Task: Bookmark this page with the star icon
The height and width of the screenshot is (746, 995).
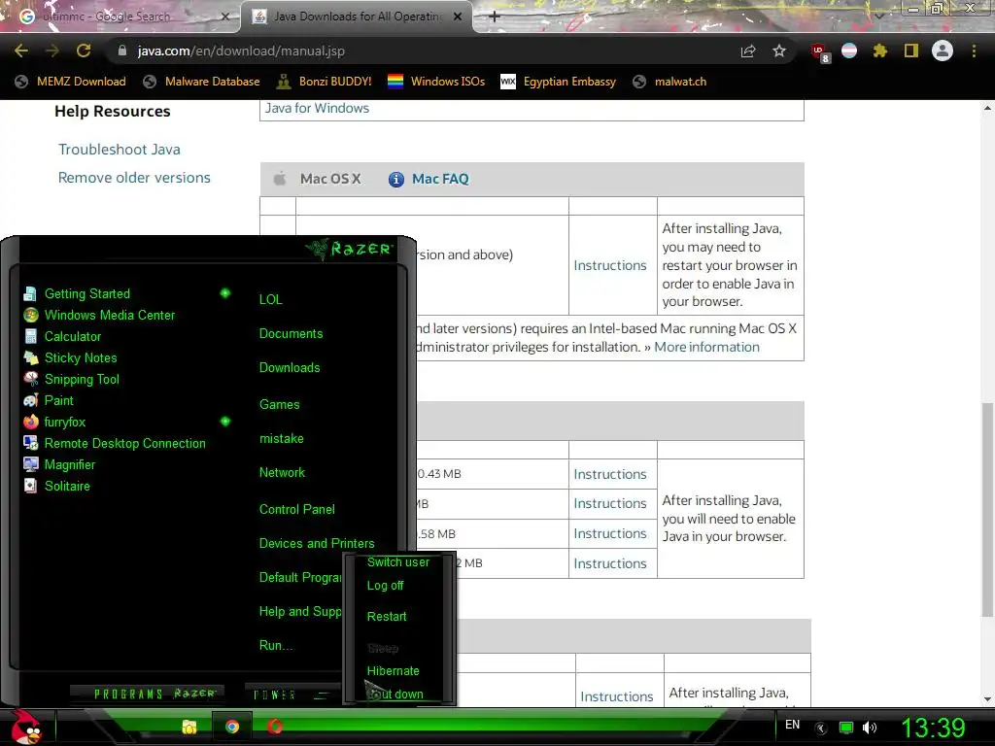Action: (x=779, y=51)
